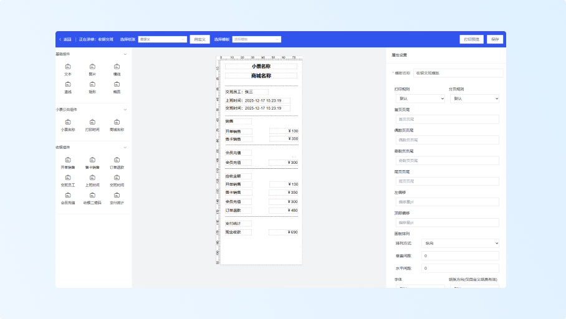Screen dimensions: 566x319
Task: Select the 收银二维码 QR code component
Action: [x=92, y=195]
